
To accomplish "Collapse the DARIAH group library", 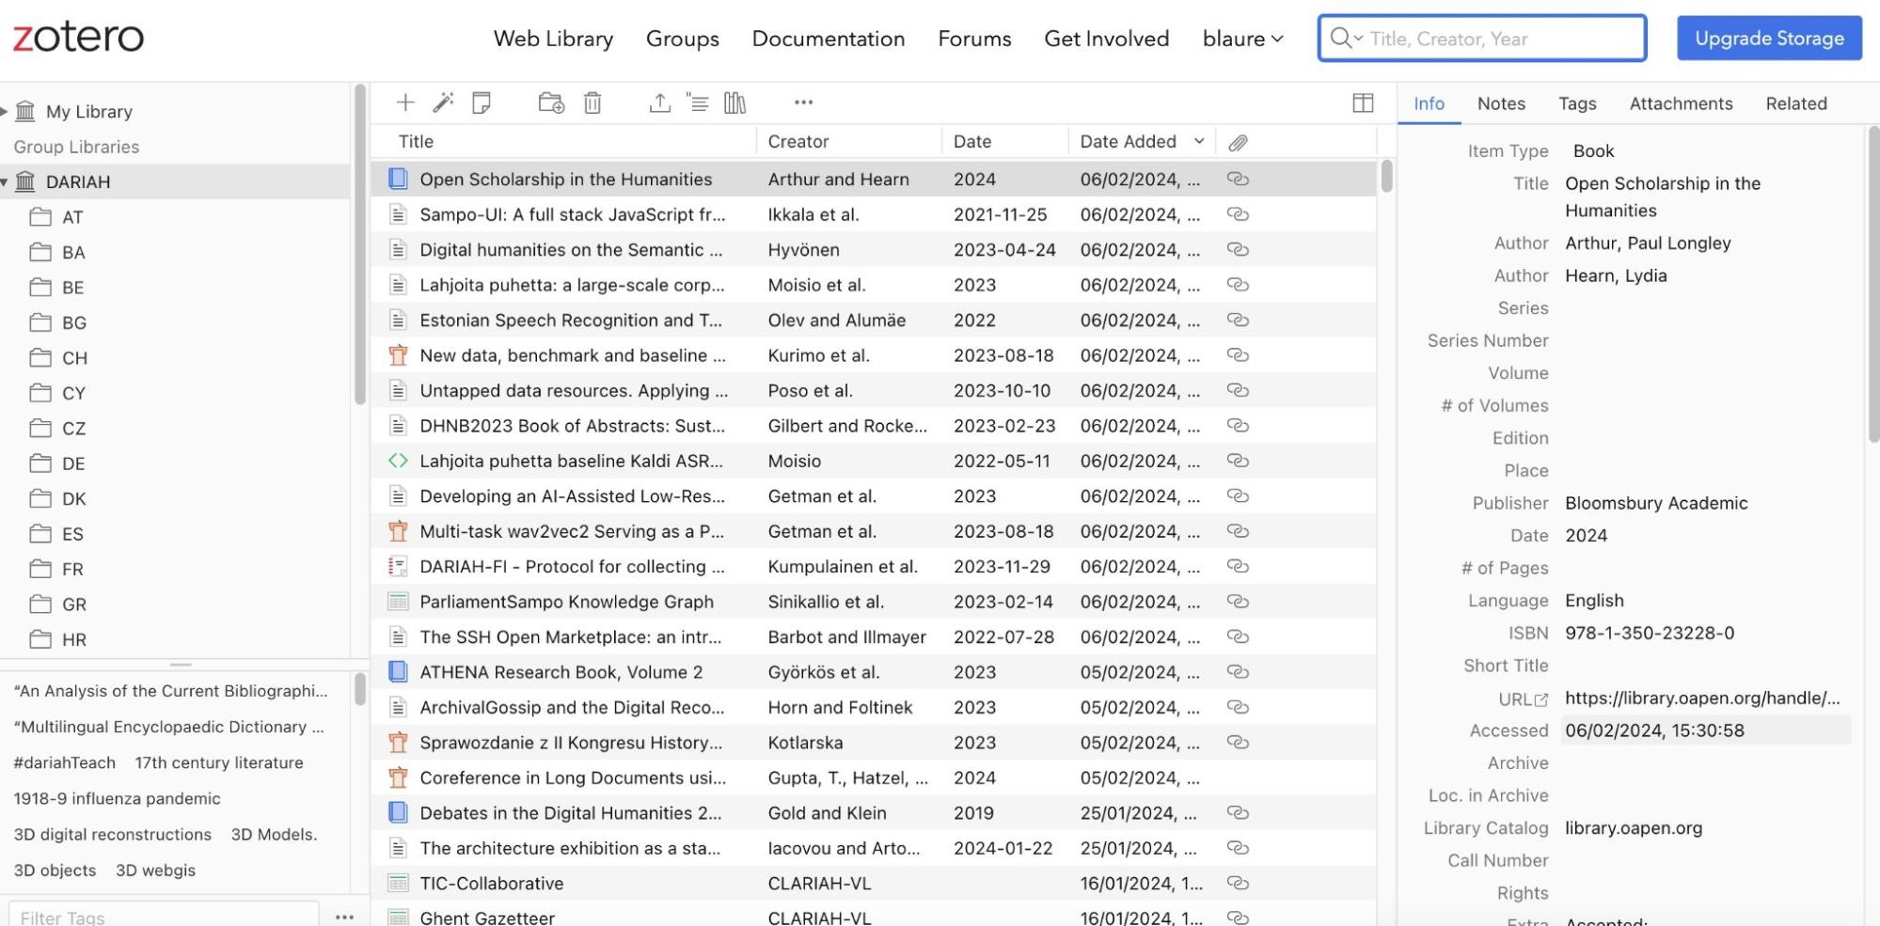I will [x=5, y=182].
